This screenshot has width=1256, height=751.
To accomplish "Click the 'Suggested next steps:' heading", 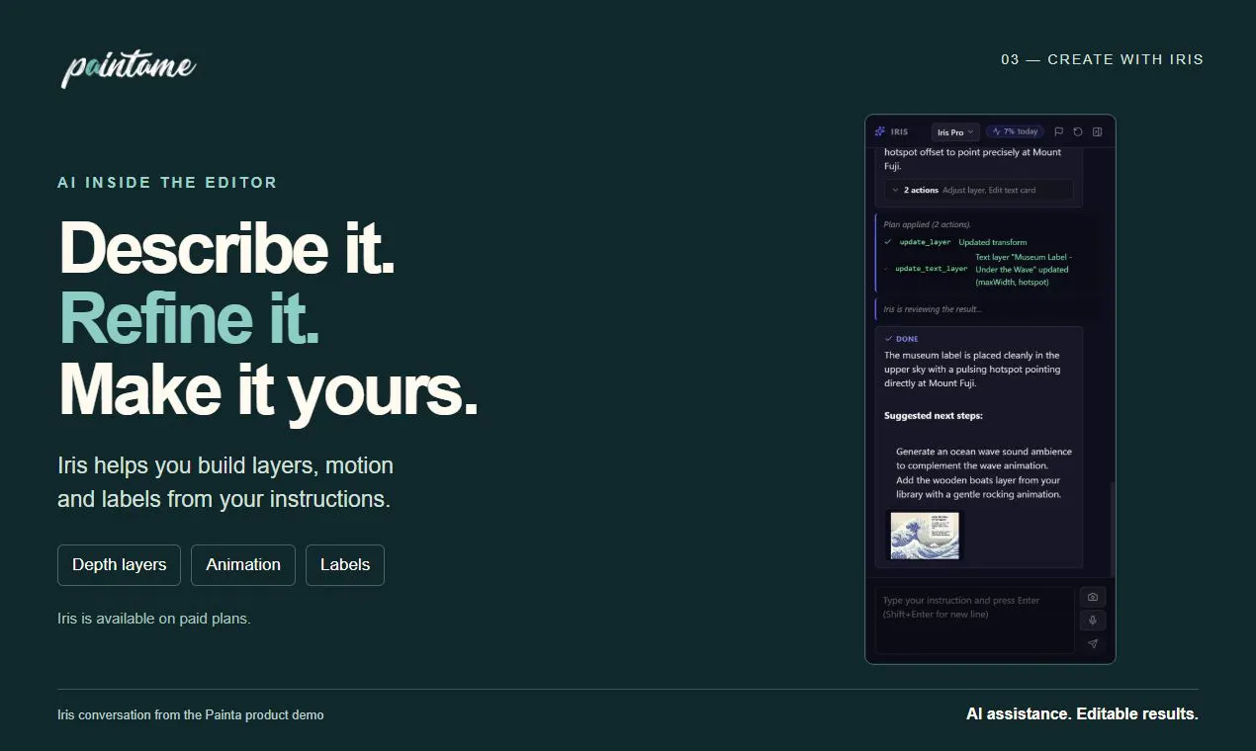I will pyautogui.click(x=934, y=416).
